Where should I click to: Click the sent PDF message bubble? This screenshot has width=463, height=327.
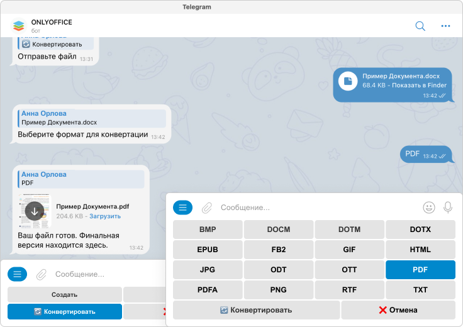tap(426, 154)
